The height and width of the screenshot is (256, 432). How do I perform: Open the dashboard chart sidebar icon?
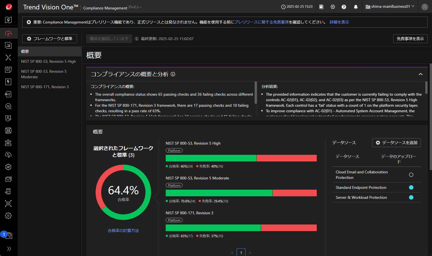(x=8, y=45)
